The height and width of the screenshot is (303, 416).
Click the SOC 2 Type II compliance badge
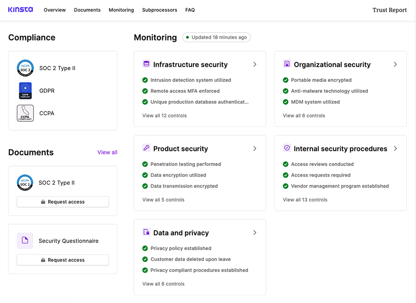(25, 68)
